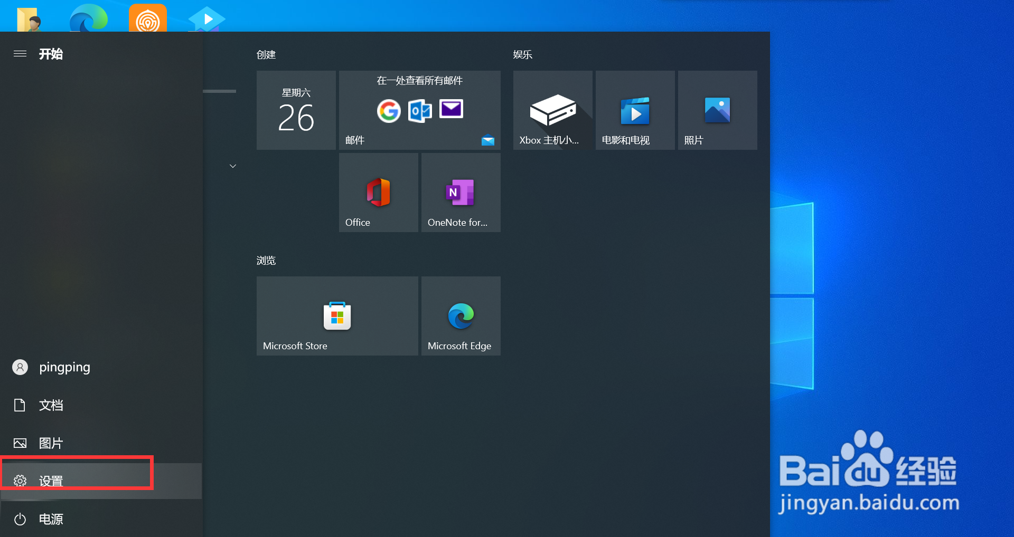Click the pingping avatar icon
Viewport: 1014px width, 537px height.
click(20, 367)
